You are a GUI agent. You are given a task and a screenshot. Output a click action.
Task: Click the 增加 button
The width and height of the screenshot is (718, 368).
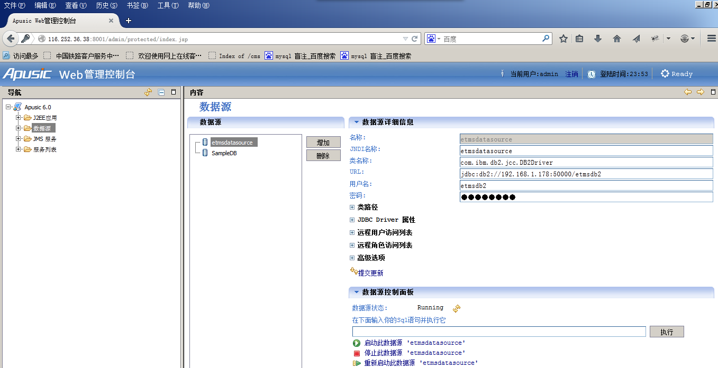[323, 143]
